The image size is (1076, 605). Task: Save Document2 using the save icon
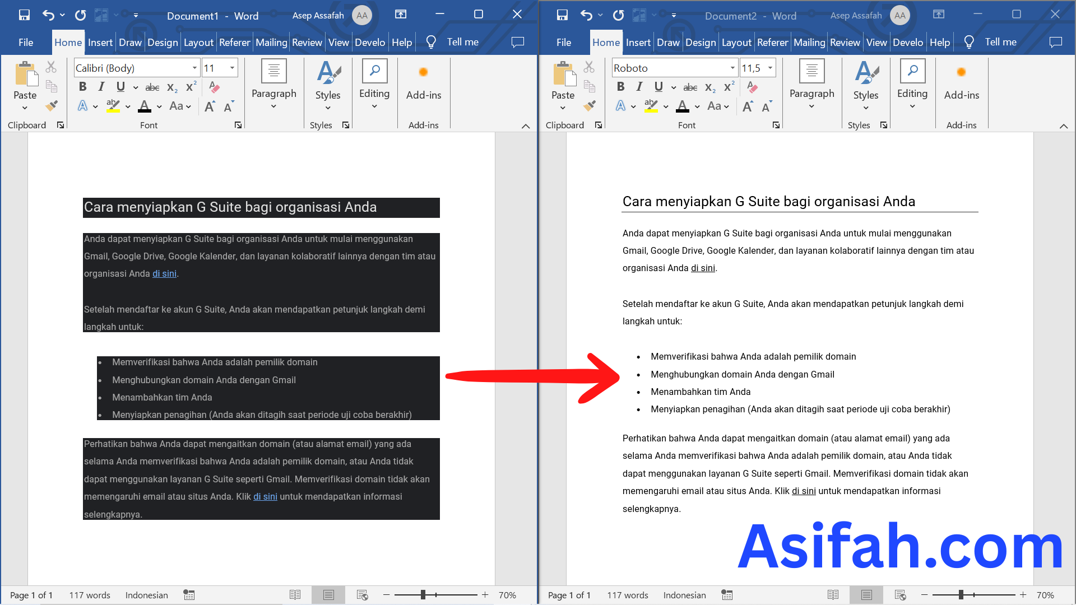click(562, 15)
